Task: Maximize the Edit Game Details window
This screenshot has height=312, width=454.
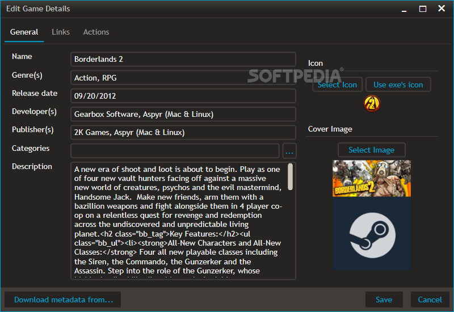Action: tap(423, 9)
